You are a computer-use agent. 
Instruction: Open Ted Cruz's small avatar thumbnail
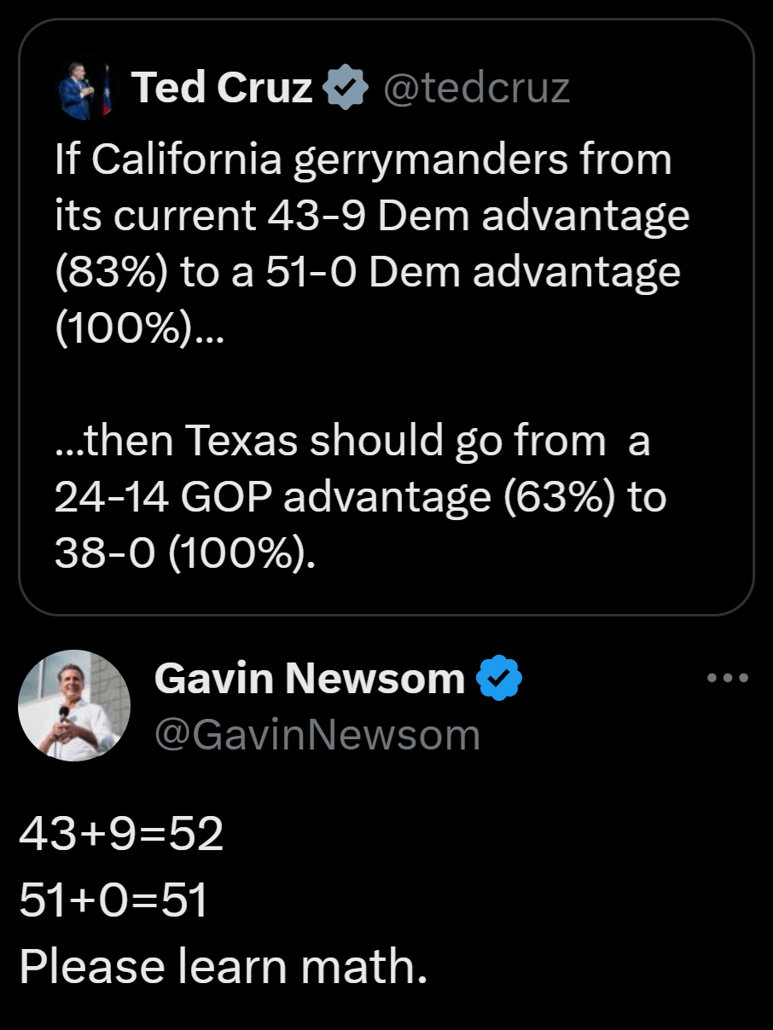tap(85, 90)
